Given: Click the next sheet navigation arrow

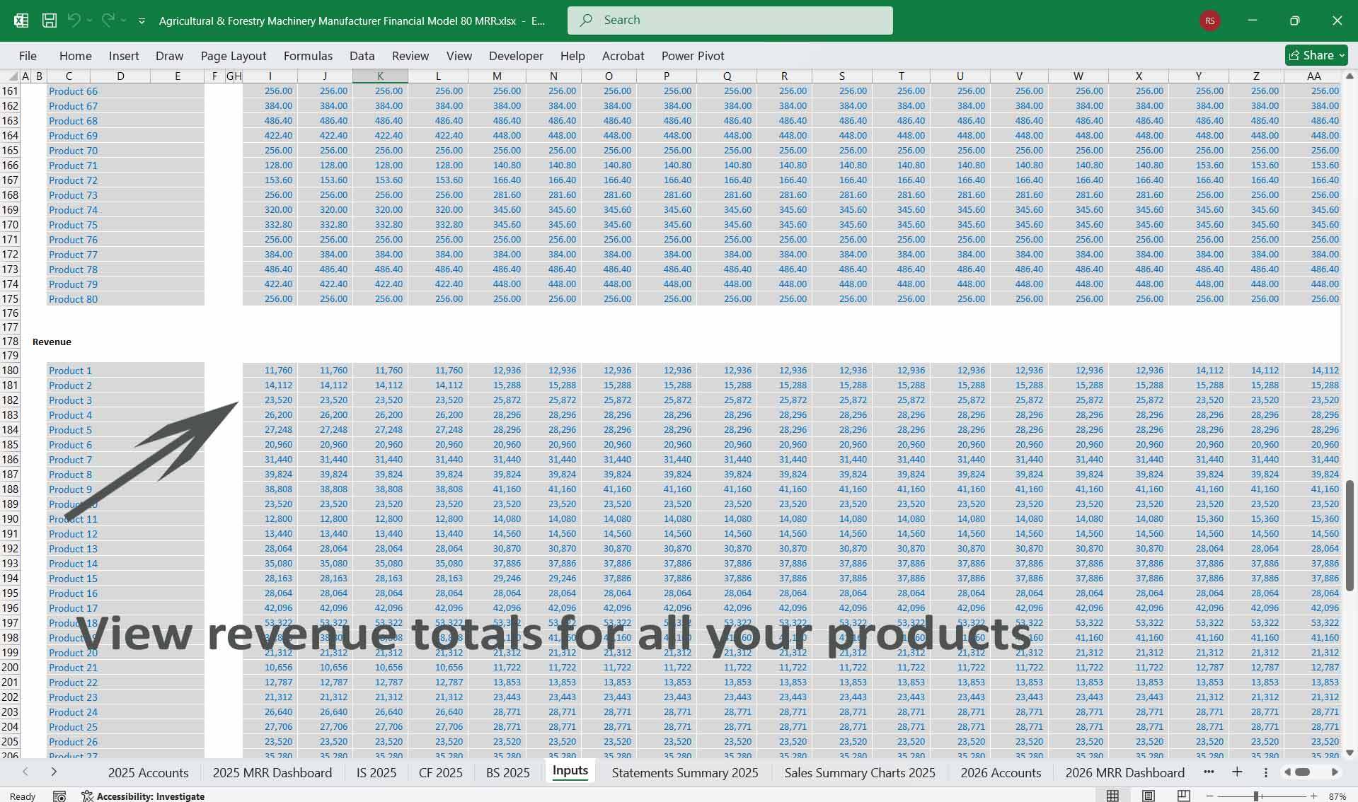Looking at the screenshot, I should click(54, 772).
